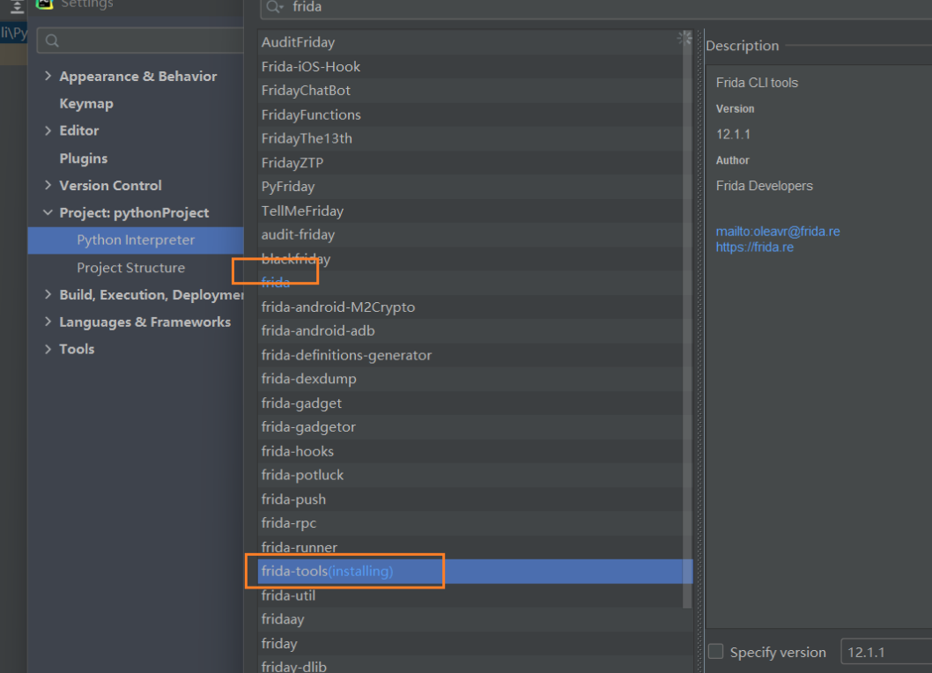This screenshot has height=673, width=932.
Task: Expand the Appearance & Behavior section
Action: [x=48, y=76]
